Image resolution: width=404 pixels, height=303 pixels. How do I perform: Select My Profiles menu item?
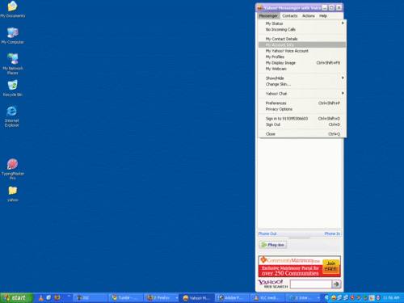tap(302, 57)
